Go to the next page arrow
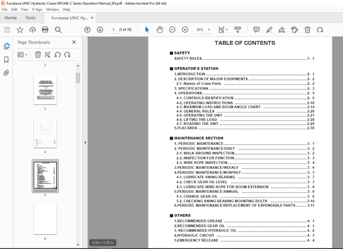This screenshot has height=249, width=343. click(x=100, y=30)
